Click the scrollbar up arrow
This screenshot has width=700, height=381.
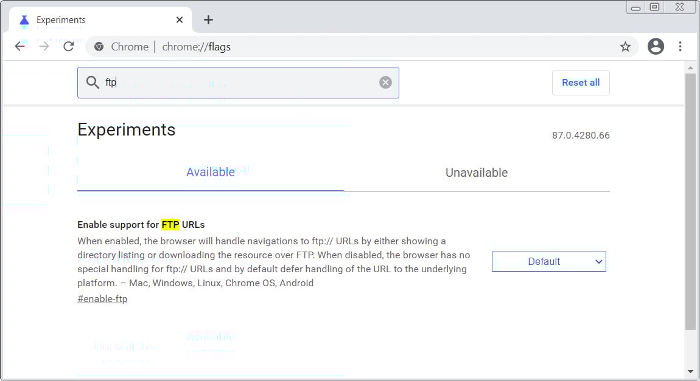click(x=690, y=67)
